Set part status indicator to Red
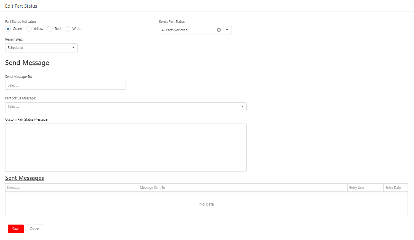 click(x=50, y=29)
